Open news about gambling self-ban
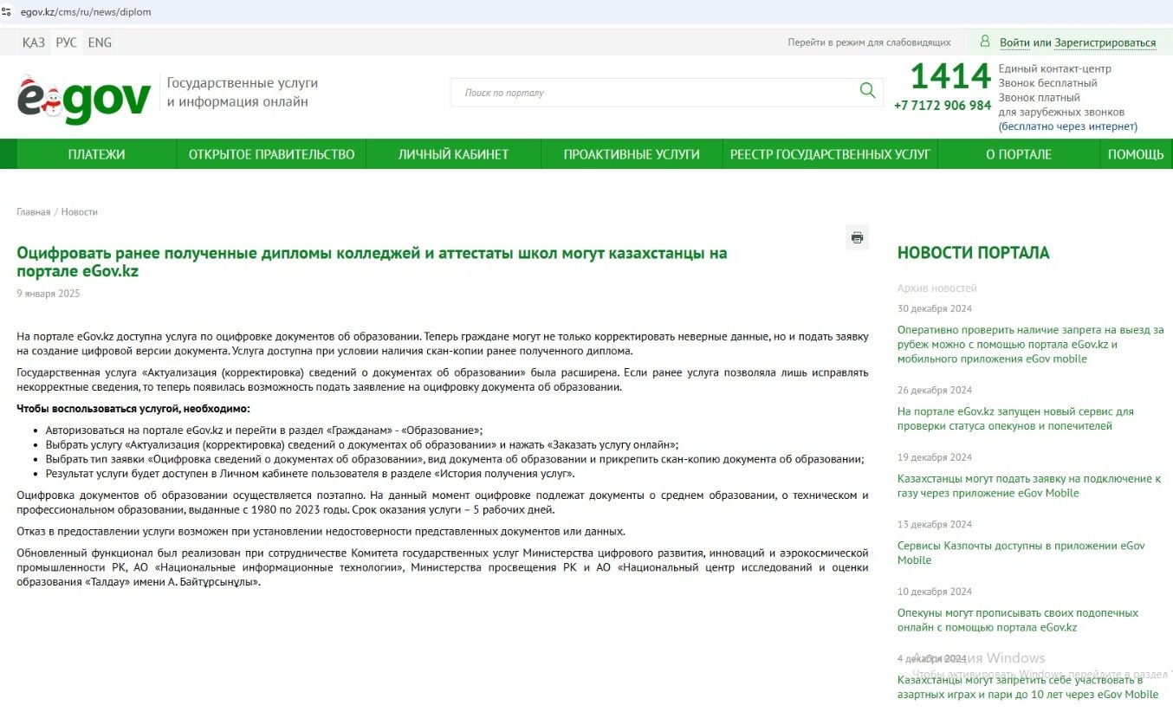 (1027, 687)
